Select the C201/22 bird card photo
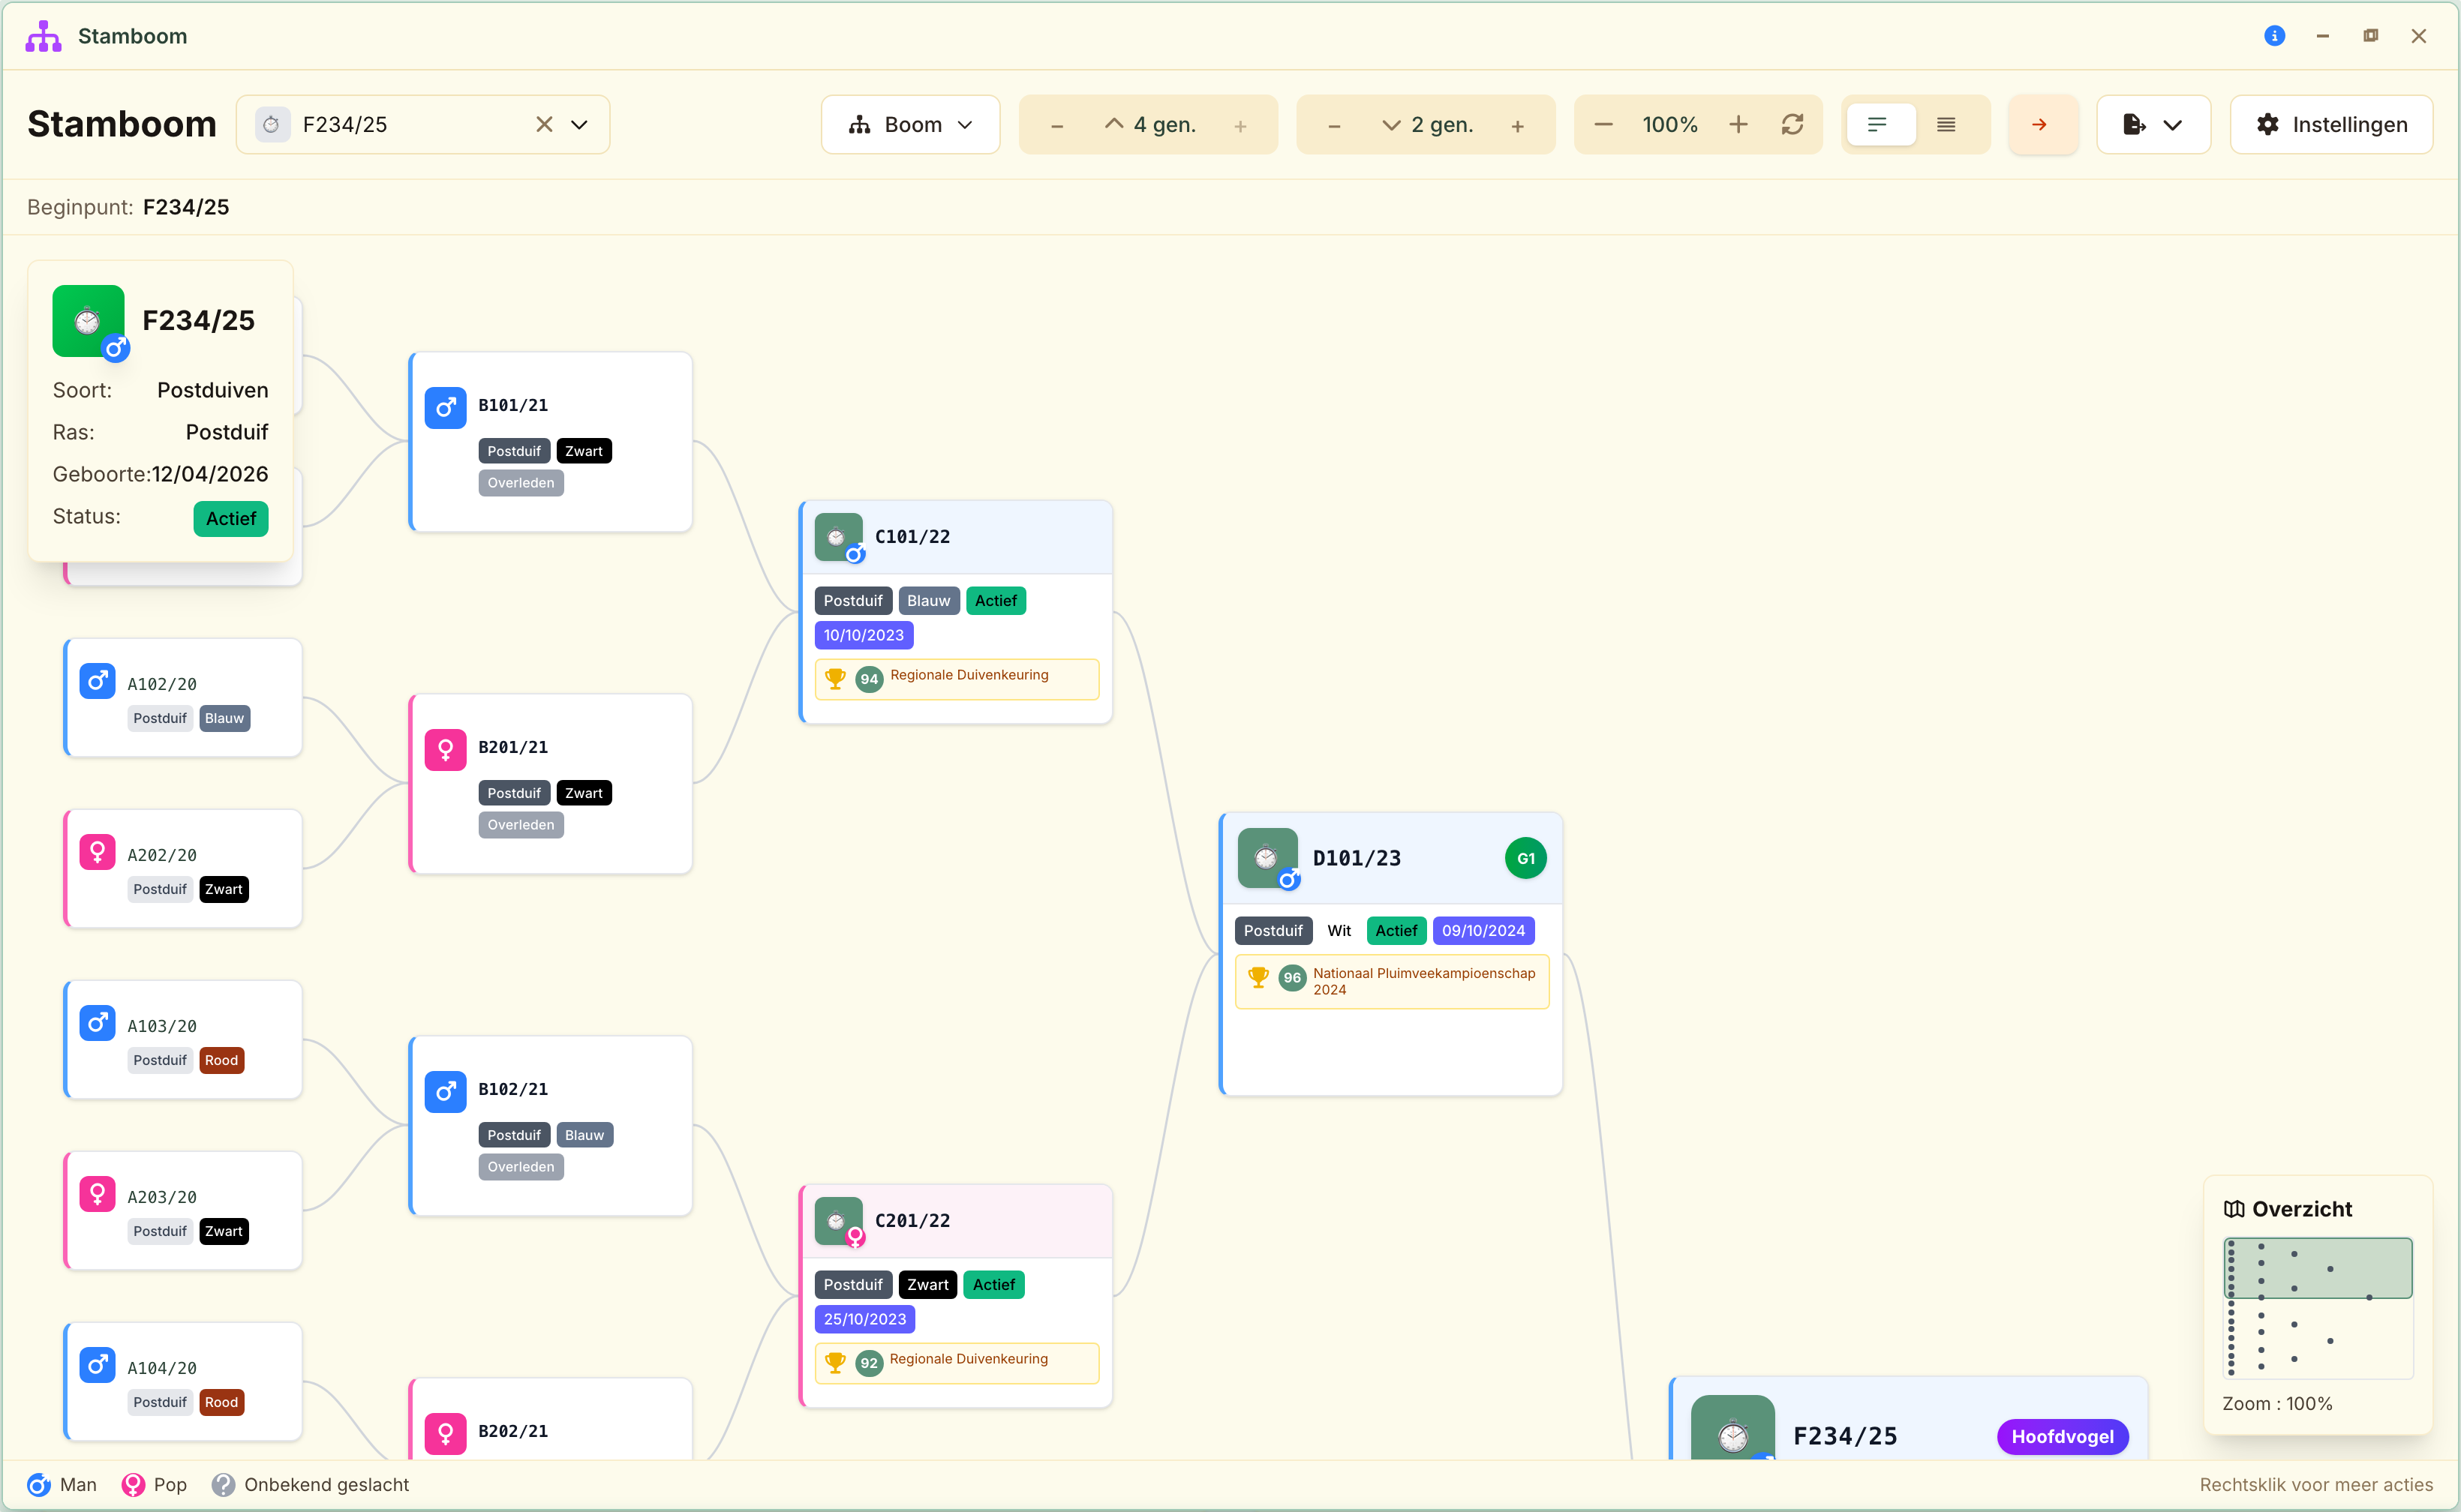The height and width of the screenshot is (1512, 2461). click(x=838, y=1222)
